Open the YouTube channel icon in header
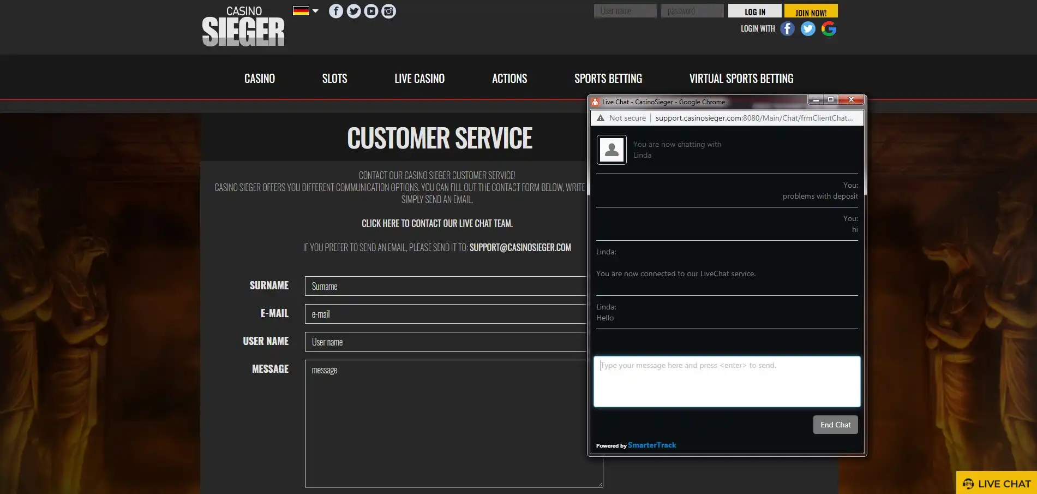Viewport: 1037px width, 494px height. (x=371, y=11)
